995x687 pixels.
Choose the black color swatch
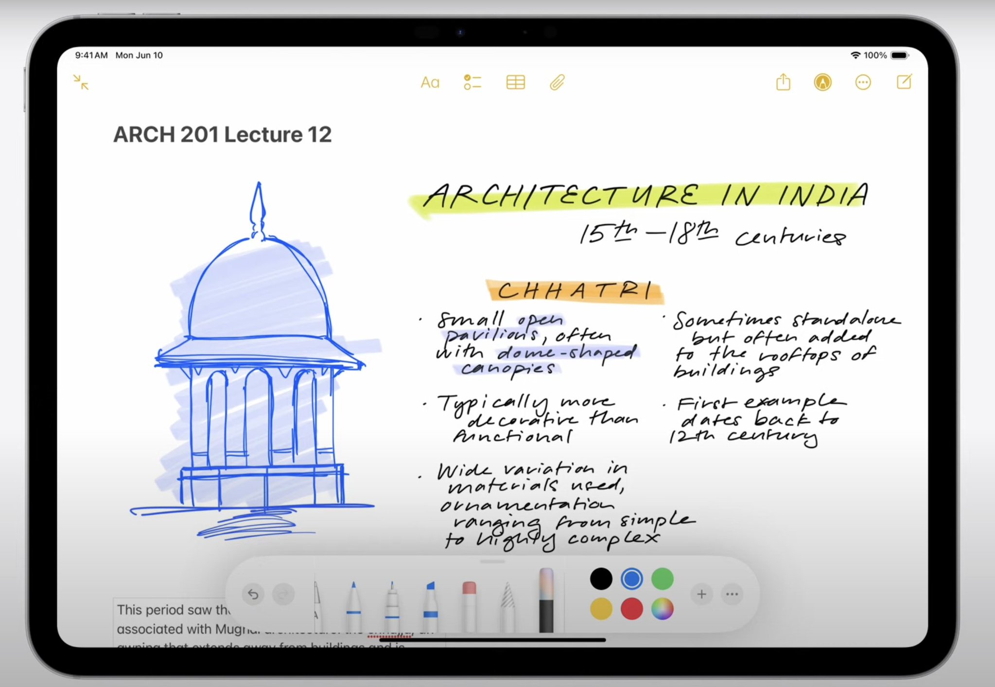tap(601, 579)
